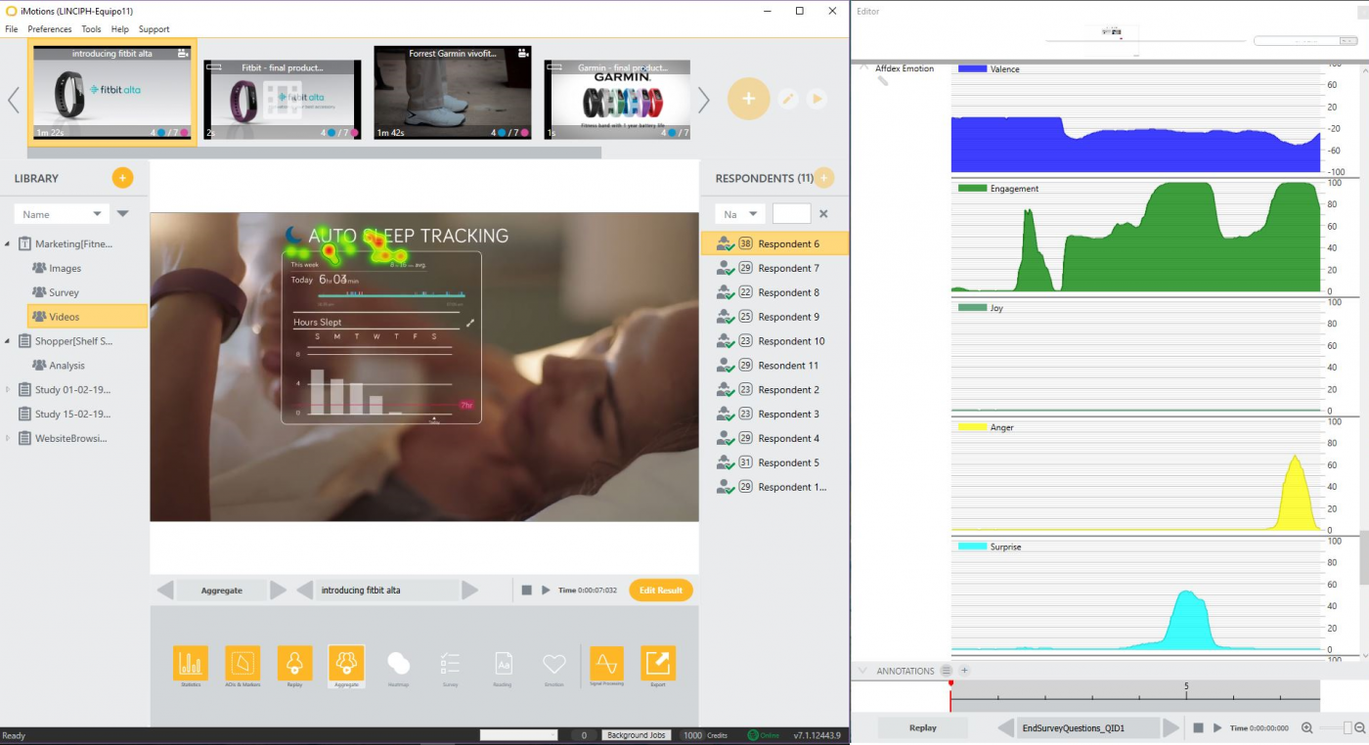
Task: Click the respondent filter text box
Action: (791, 214)
